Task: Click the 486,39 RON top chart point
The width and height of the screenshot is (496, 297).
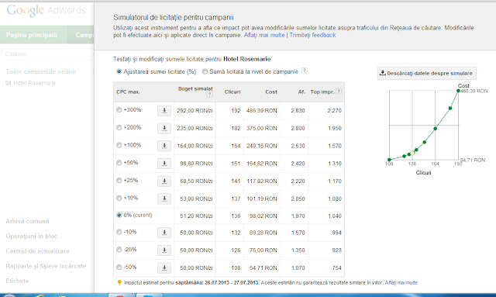Action: [458, 91]
